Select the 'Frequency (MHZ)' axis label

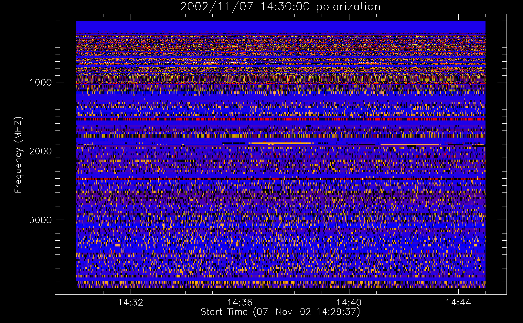pyautogui.click(x=18, y=155)
